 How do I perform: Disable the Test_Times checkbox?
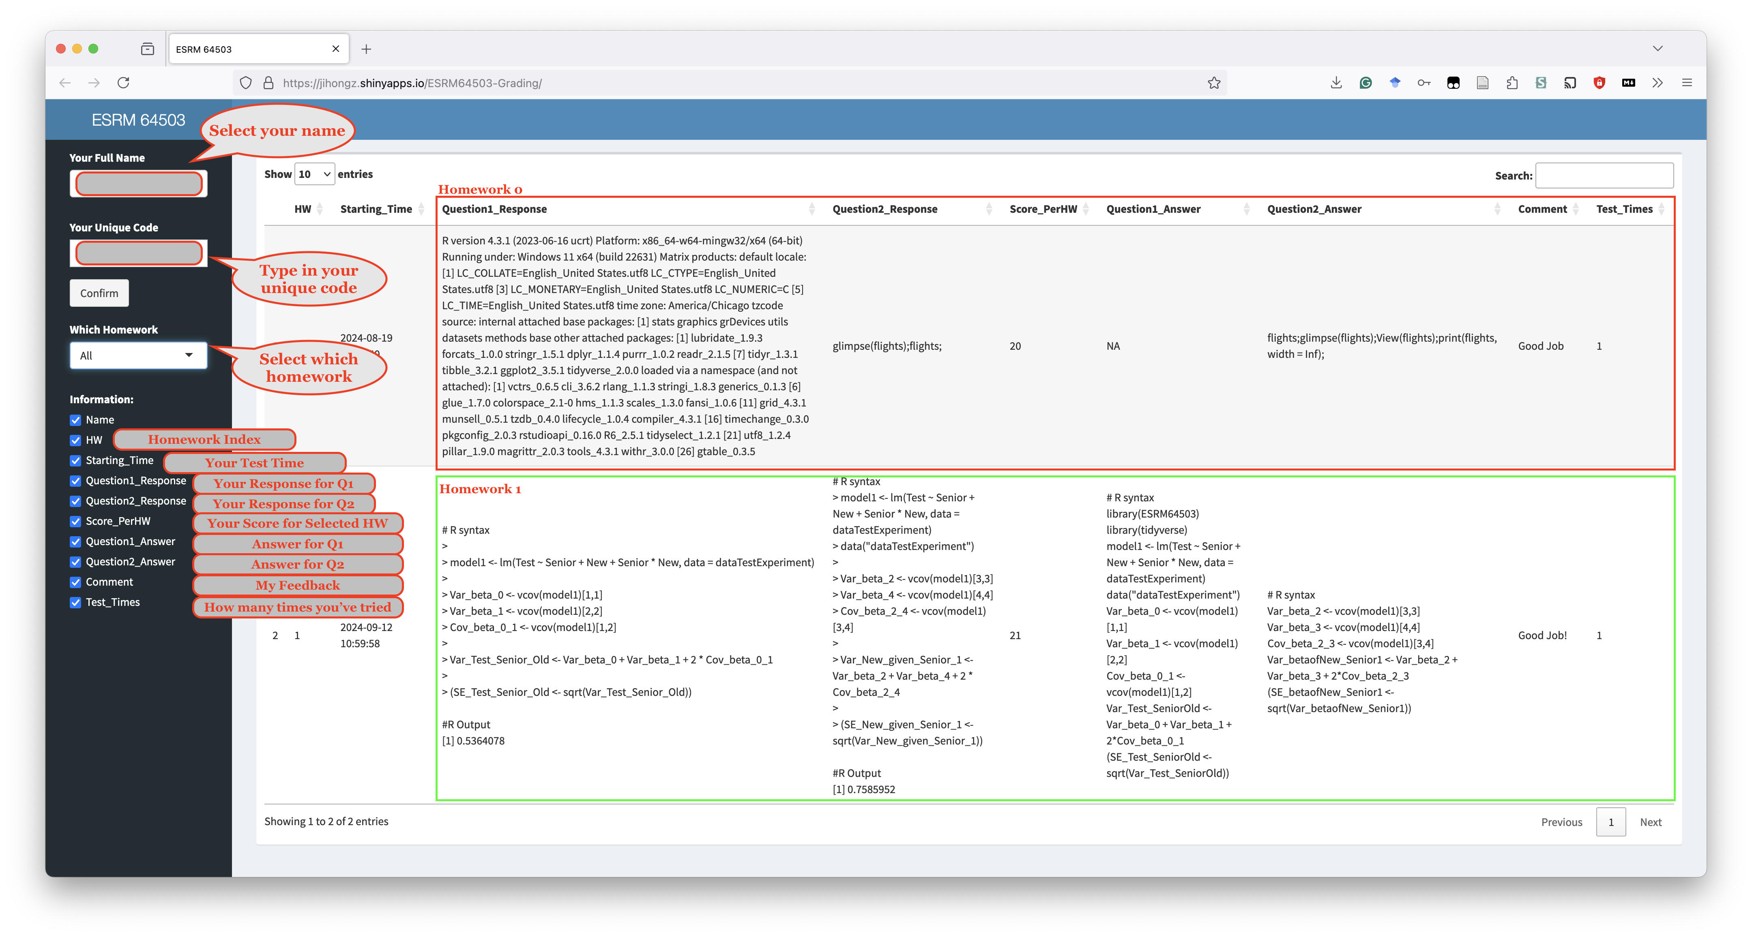75,603
